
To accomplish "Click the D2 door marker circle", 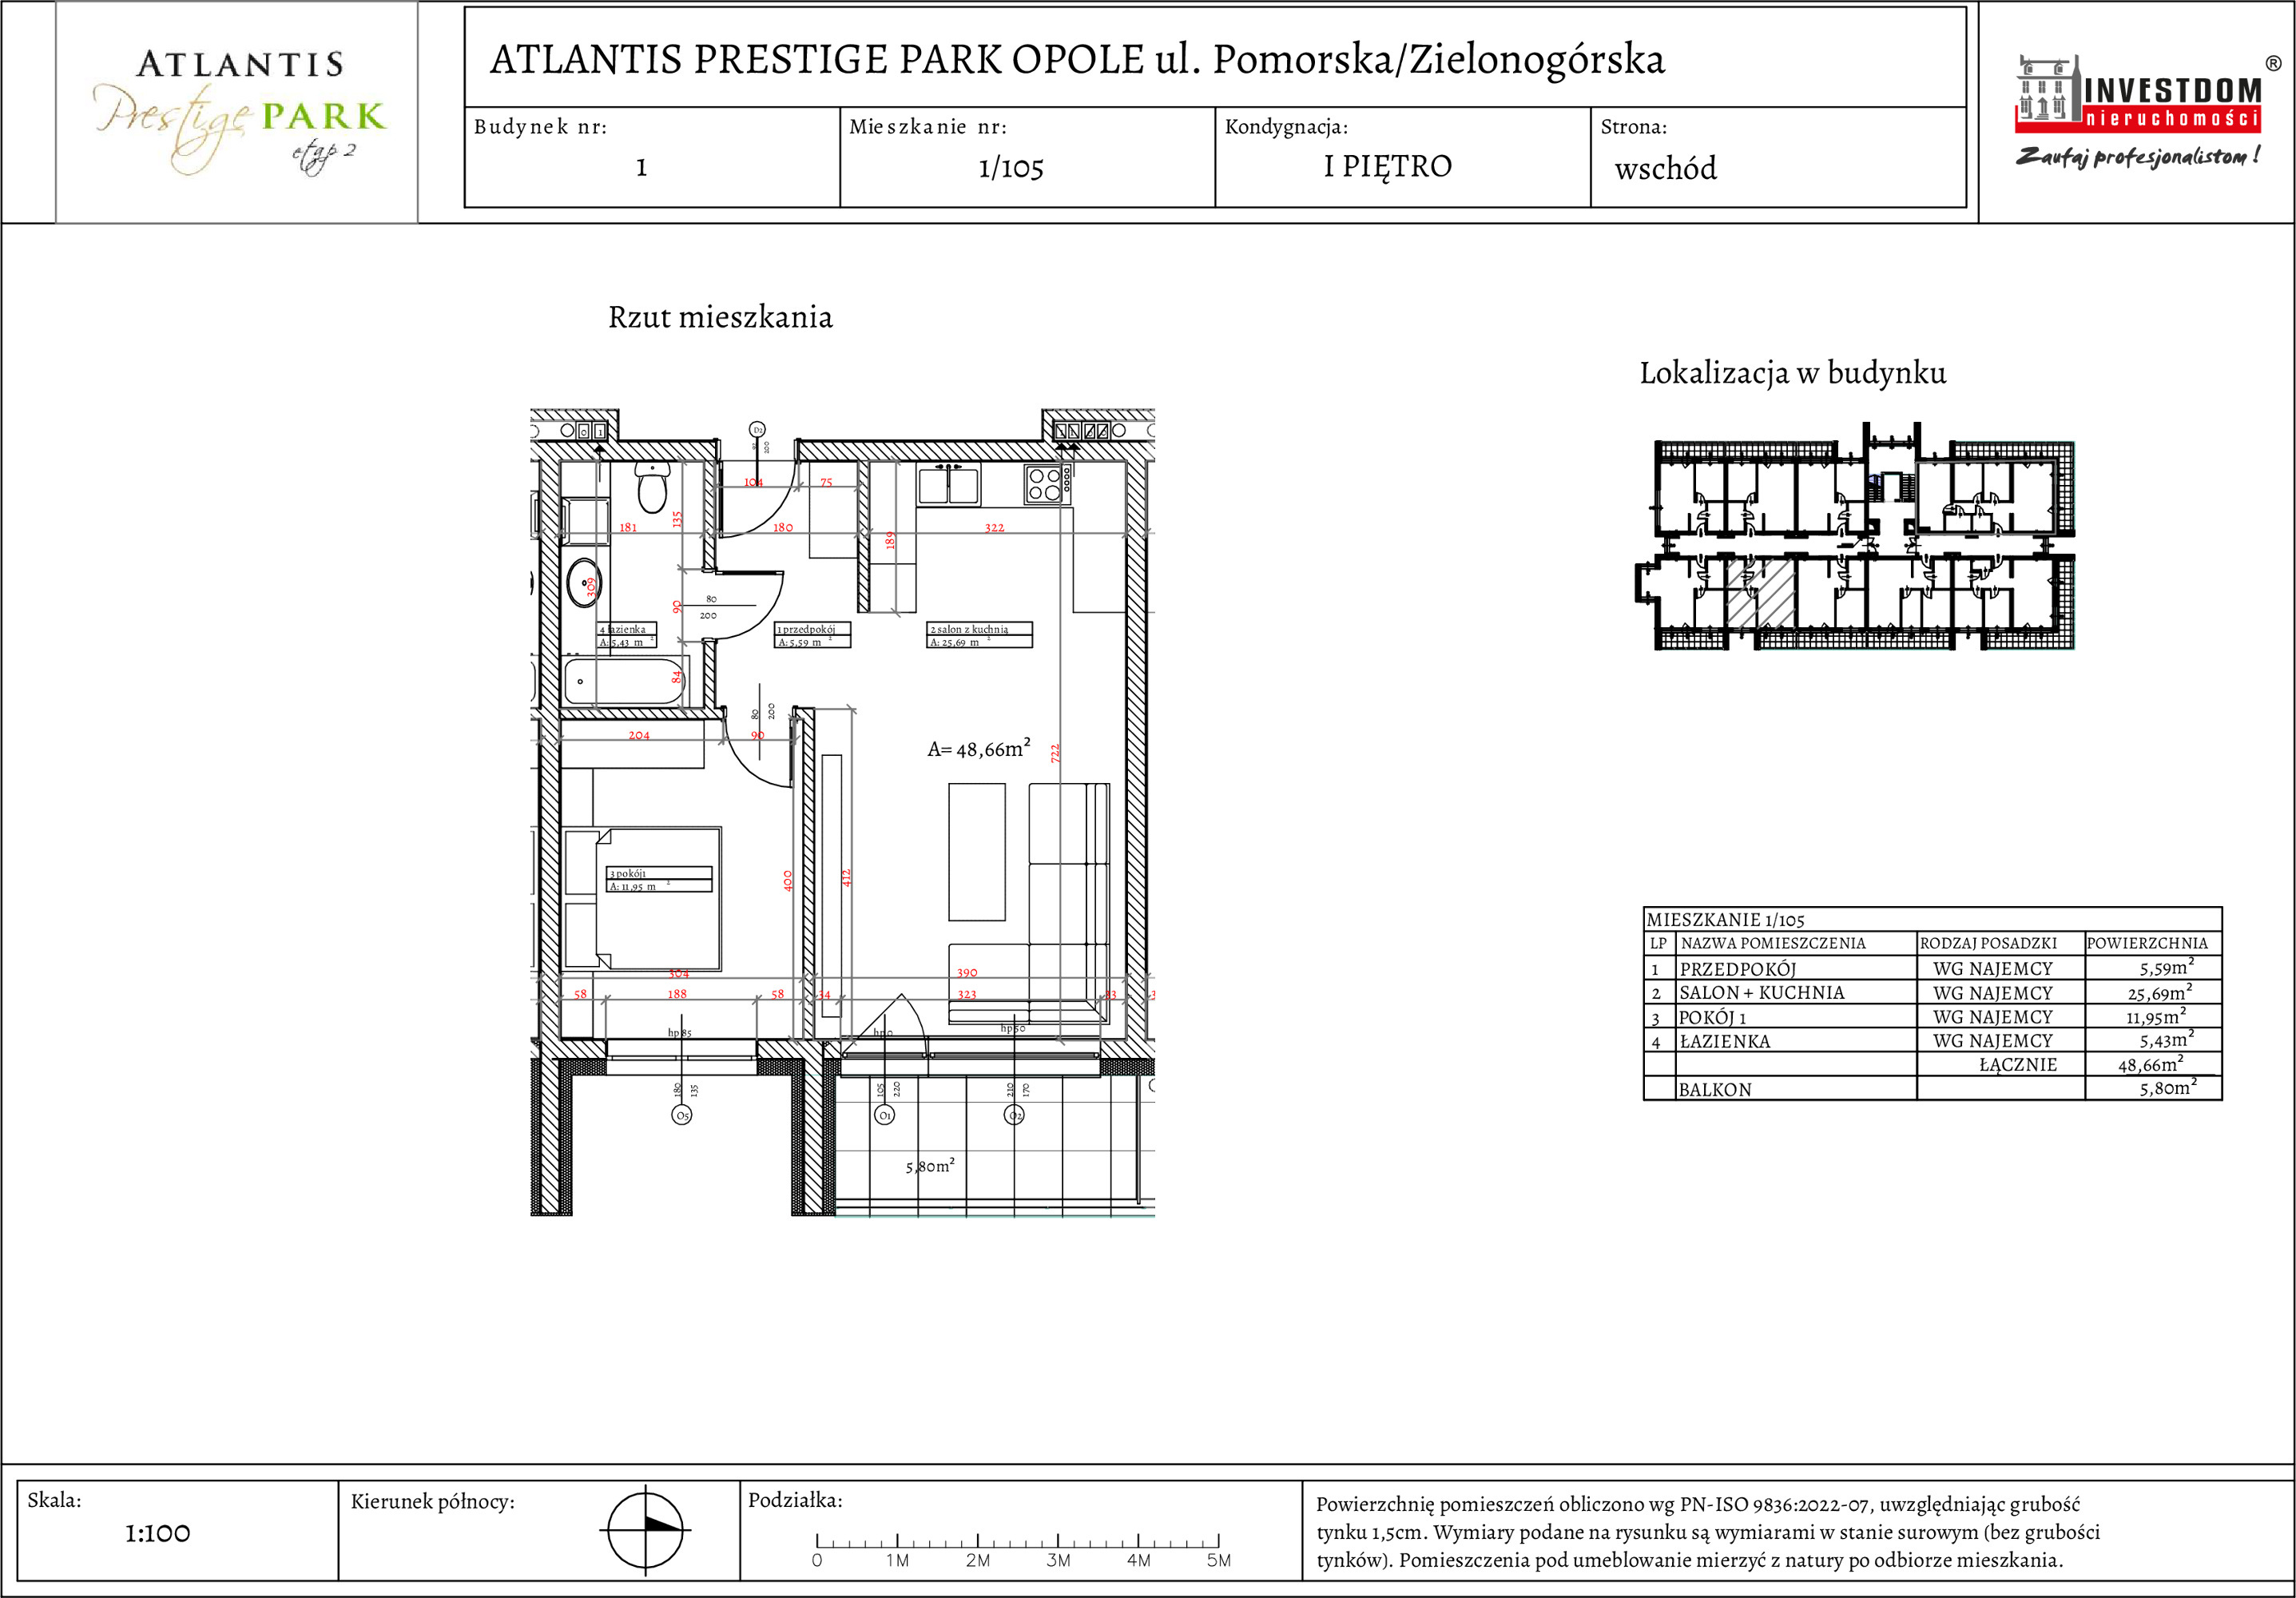I will point(758,429).
